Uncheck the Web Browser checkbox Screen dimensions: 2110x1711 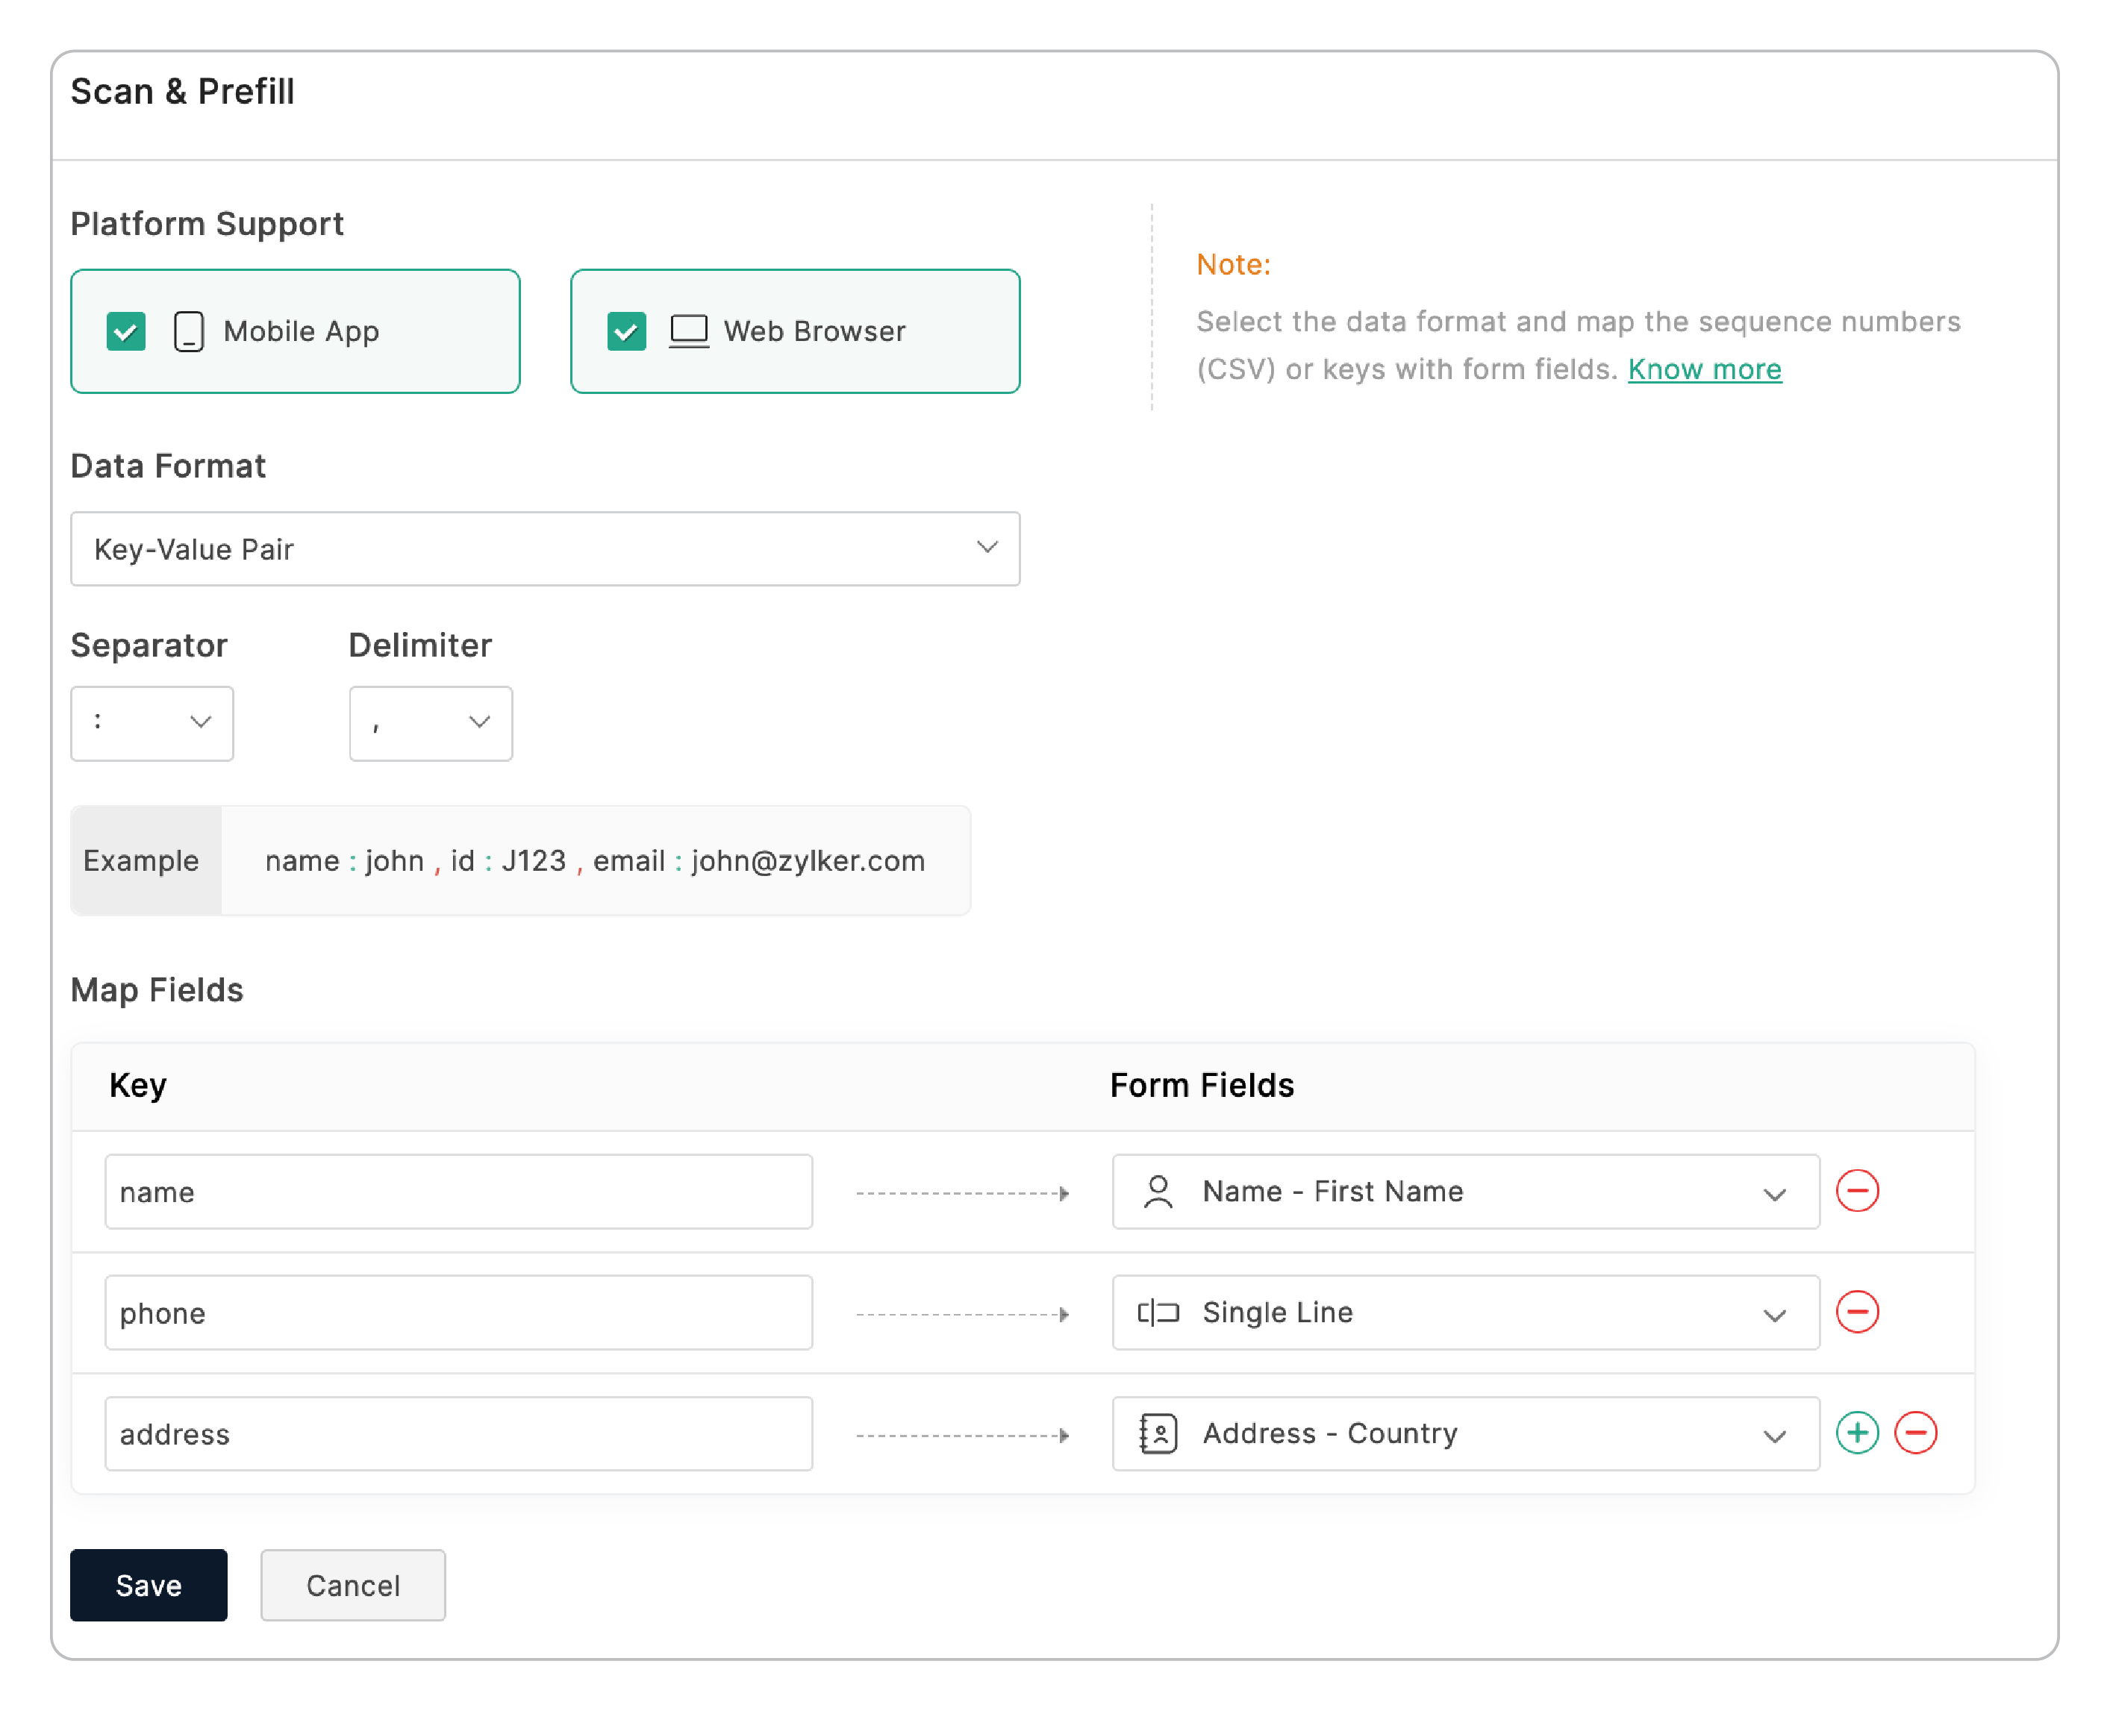[626, 331]
